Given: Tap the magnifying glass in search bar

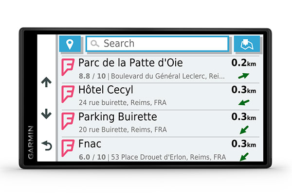Looking at the screenshot, I should pos(95,44).
